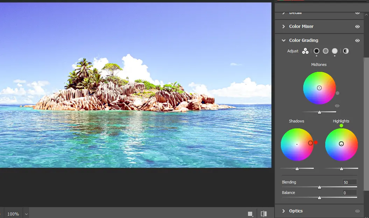The width and height of the screenshot is (369, 218).
Task: Select the Highlights wheel adjust icon
Action: [334, 51]
